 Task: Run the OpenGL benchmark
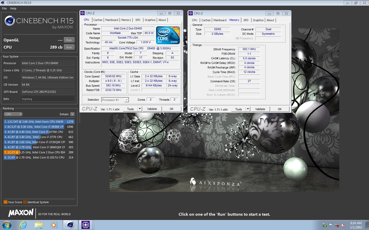coord(69,40)
